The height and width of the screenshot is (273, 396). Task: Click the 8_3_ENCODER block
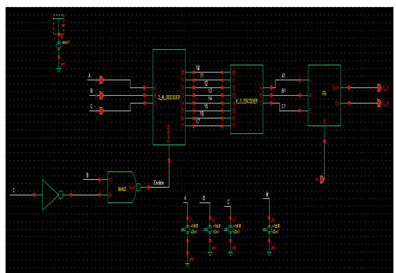pos(246,99)
